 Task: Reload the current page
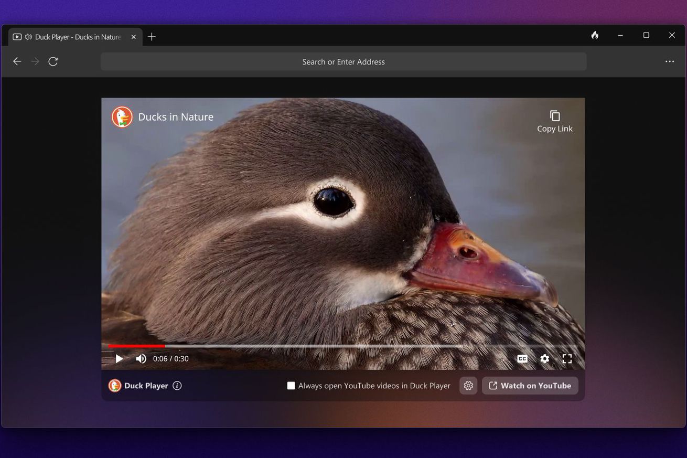pos(53,61)
